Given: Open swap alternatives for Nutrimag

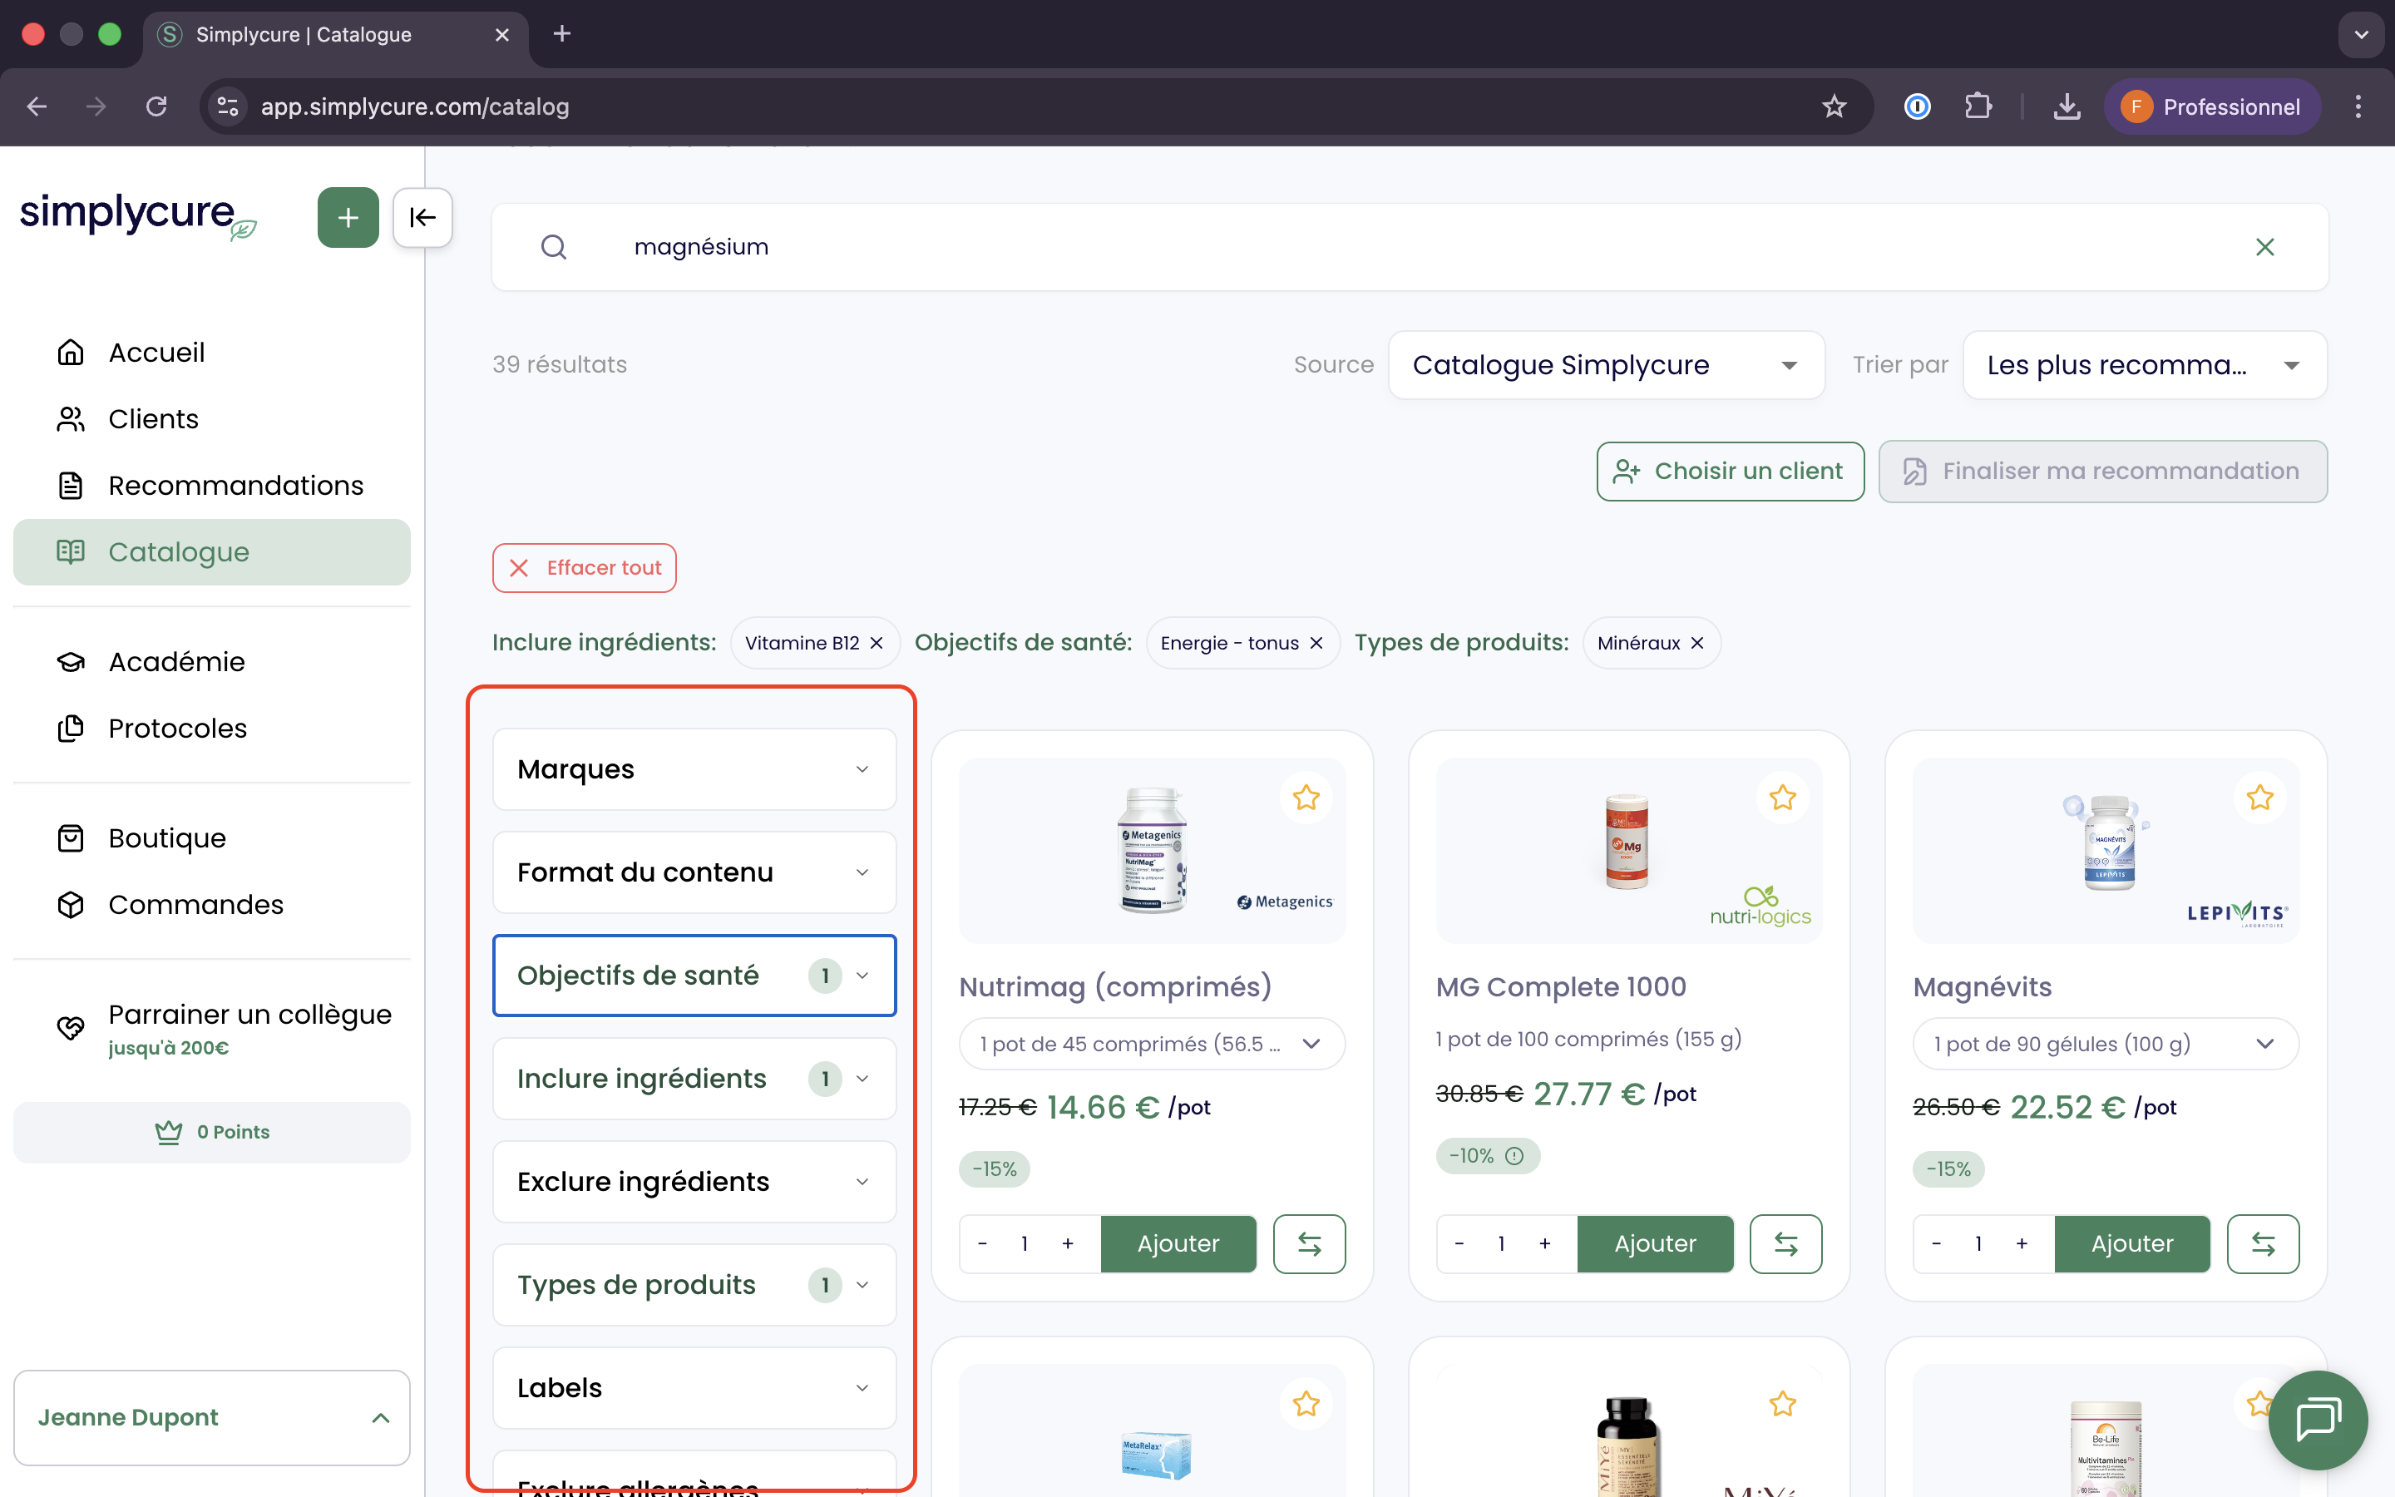Looking at the screenshot, I should click(x=1308, y=1243).
